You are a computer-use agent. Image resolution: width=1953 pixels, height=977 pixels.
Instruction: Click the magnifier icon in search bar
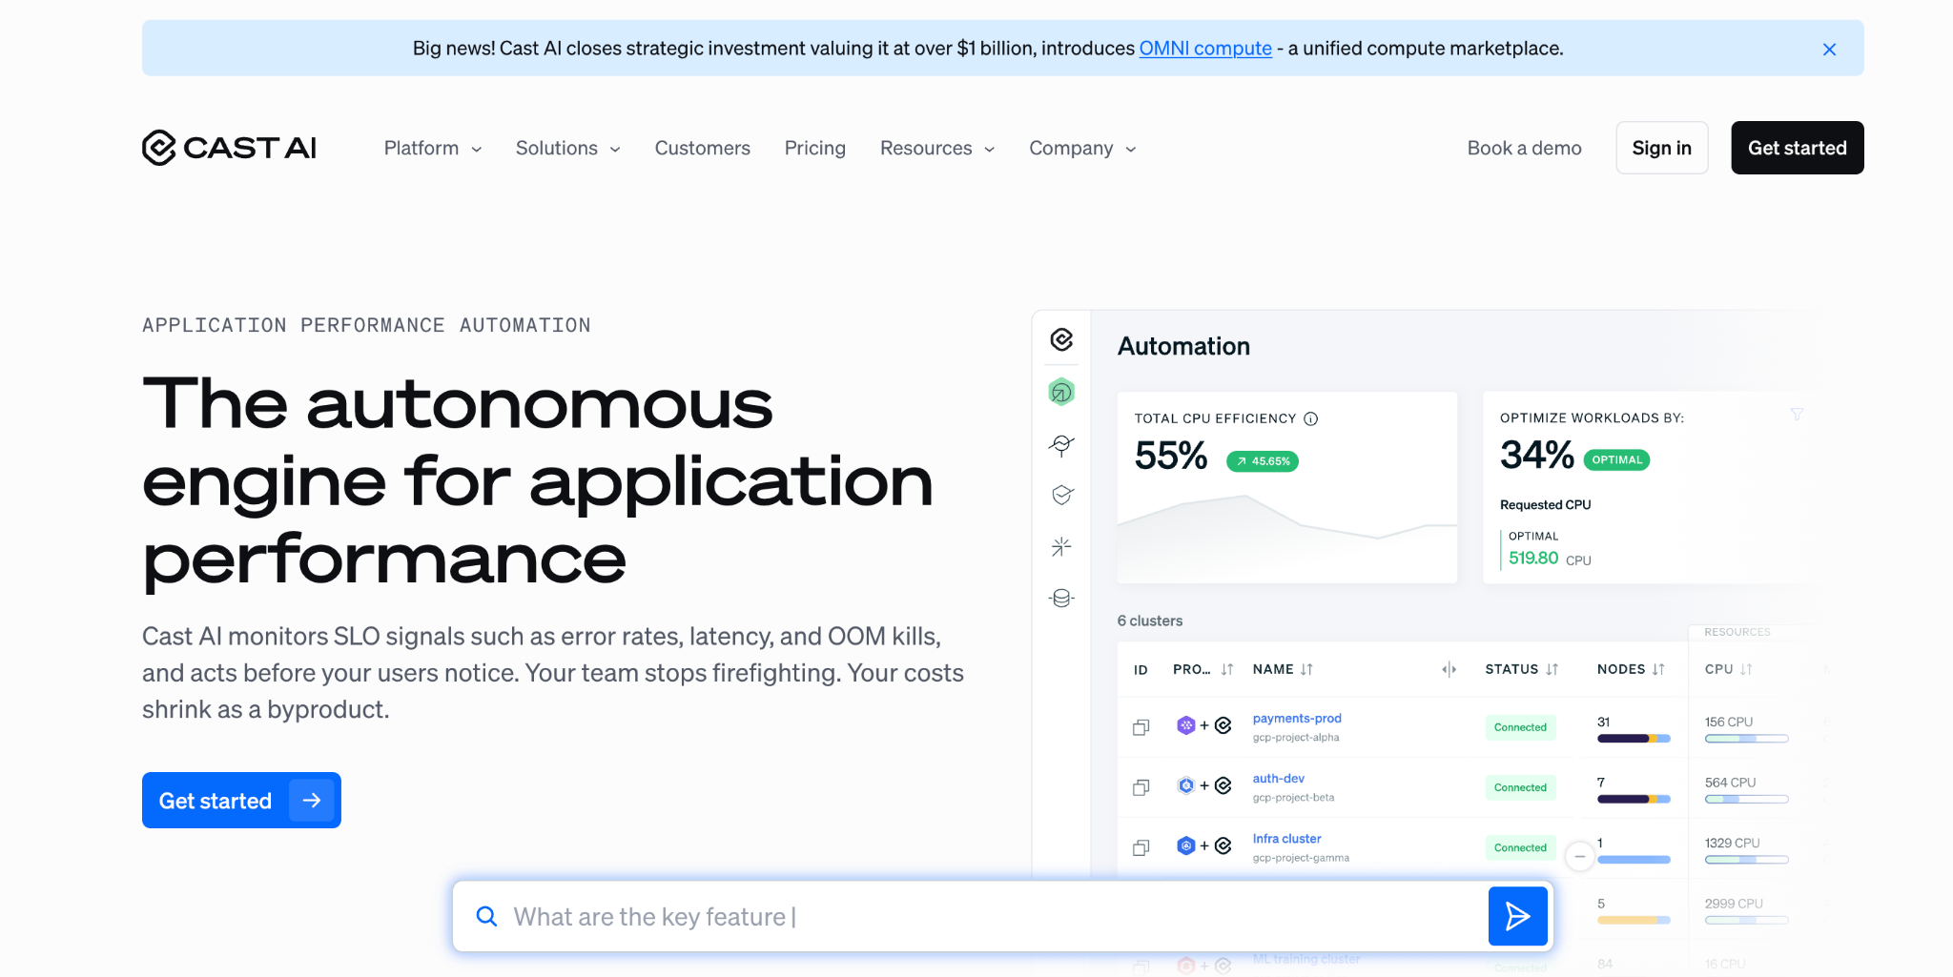pyautogui.click(x=486, y=917)
